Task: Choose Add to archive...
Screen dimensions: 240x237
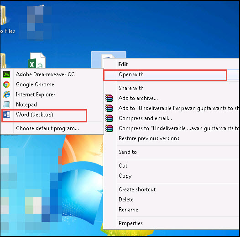Action: point(171,98)
